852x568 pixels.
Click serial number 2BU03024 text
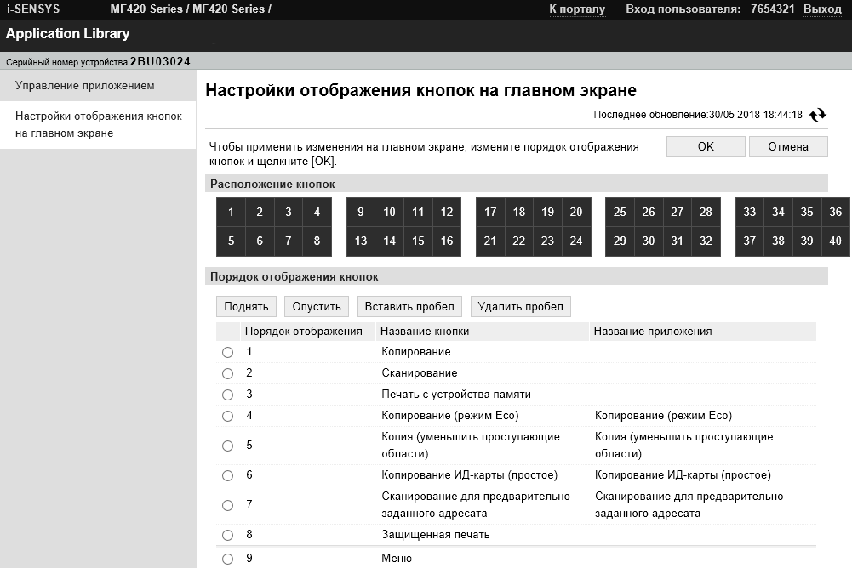tap(160, 62)
